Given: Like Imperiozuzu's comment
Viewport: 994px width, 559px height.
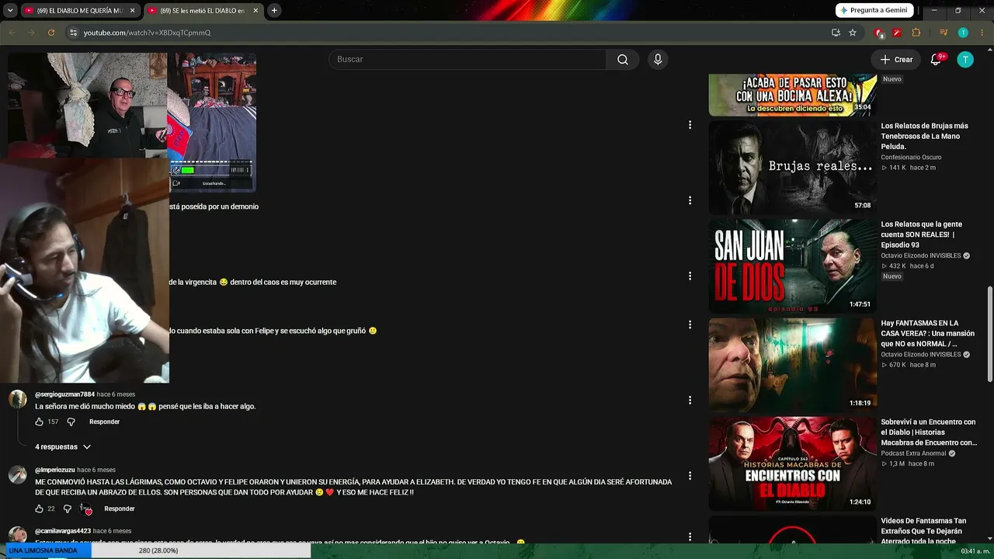Looking at the screenshot, I should [40, 509].
